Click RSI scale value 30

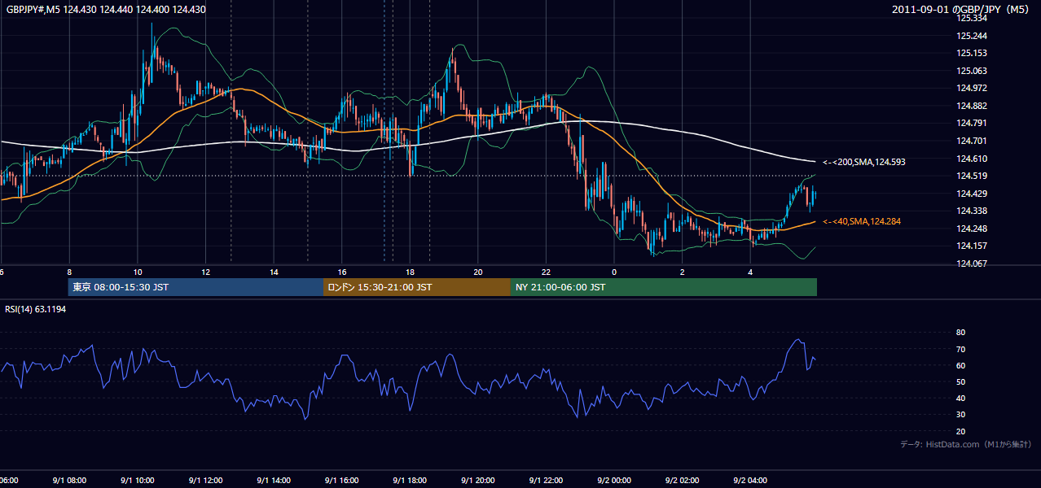pos(961,415)
